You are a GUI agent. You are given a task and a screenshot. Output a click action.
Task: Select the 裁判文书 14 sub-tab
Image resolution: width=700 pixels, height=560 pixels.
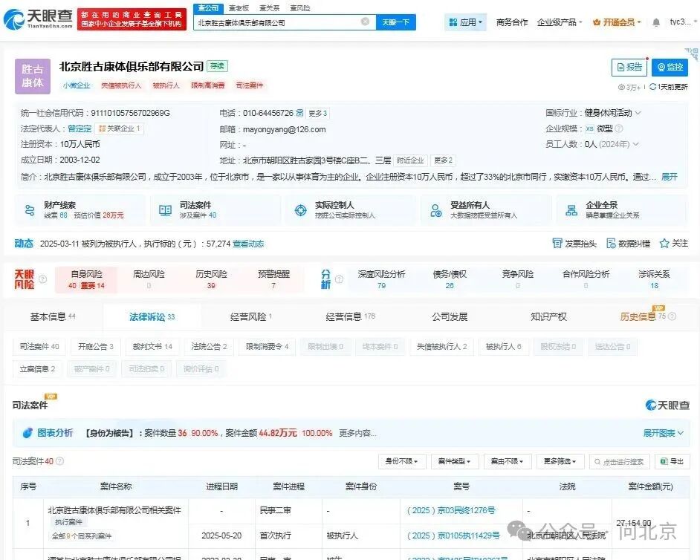click(152, 346)
